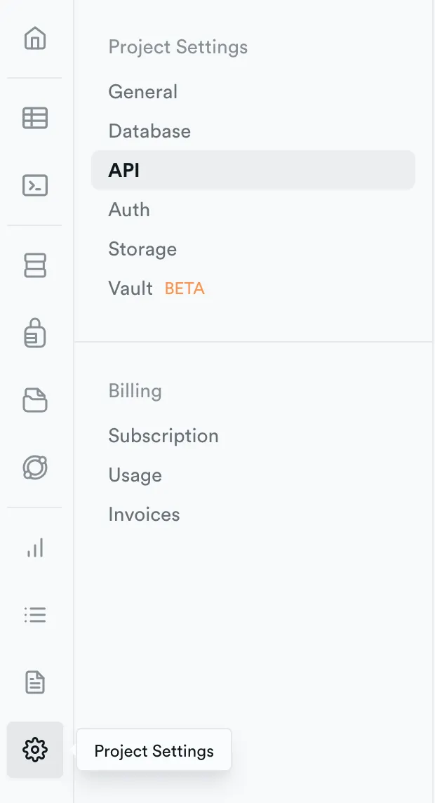
Task: Click the Home icon
Action: click(x=34, y=40)
